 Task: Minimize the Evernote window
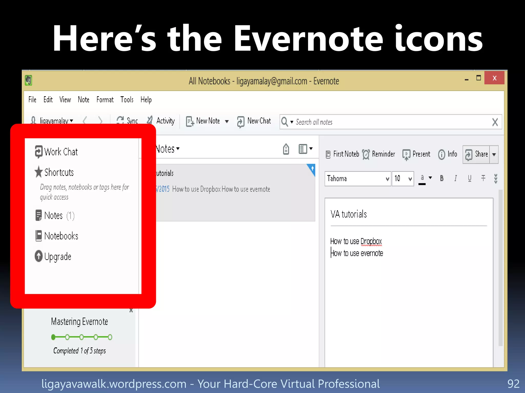tap(467, 79)
